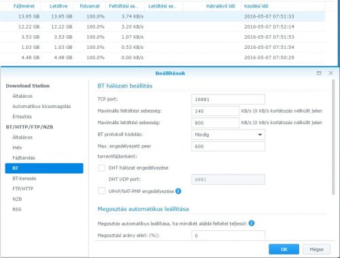Click the Beállítások dialog title

coord(170,73)
